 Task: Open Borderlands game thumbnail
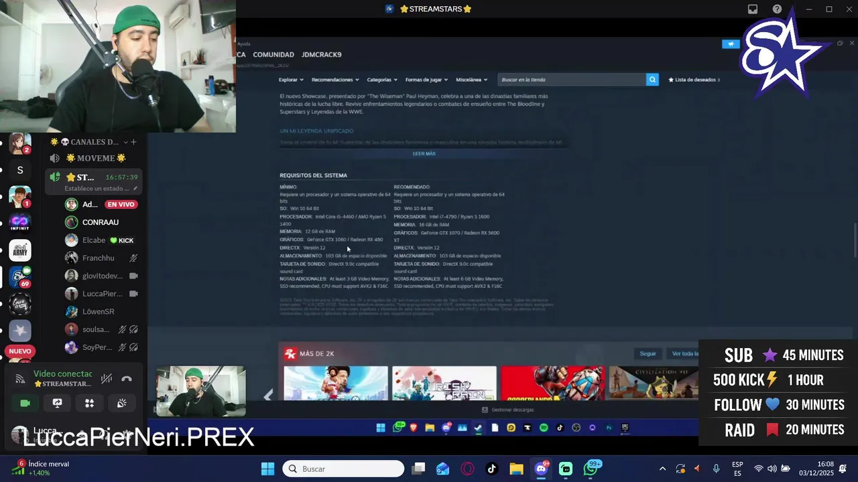(x=552, y=383)
